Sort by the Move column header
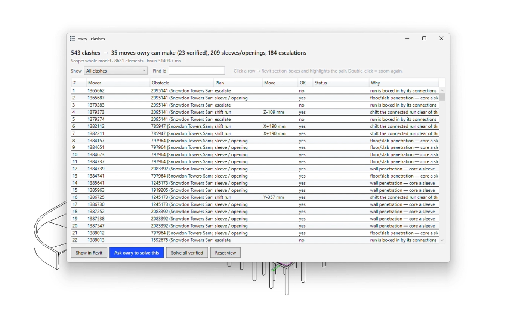The image size is (506, 317). point(280,83)
